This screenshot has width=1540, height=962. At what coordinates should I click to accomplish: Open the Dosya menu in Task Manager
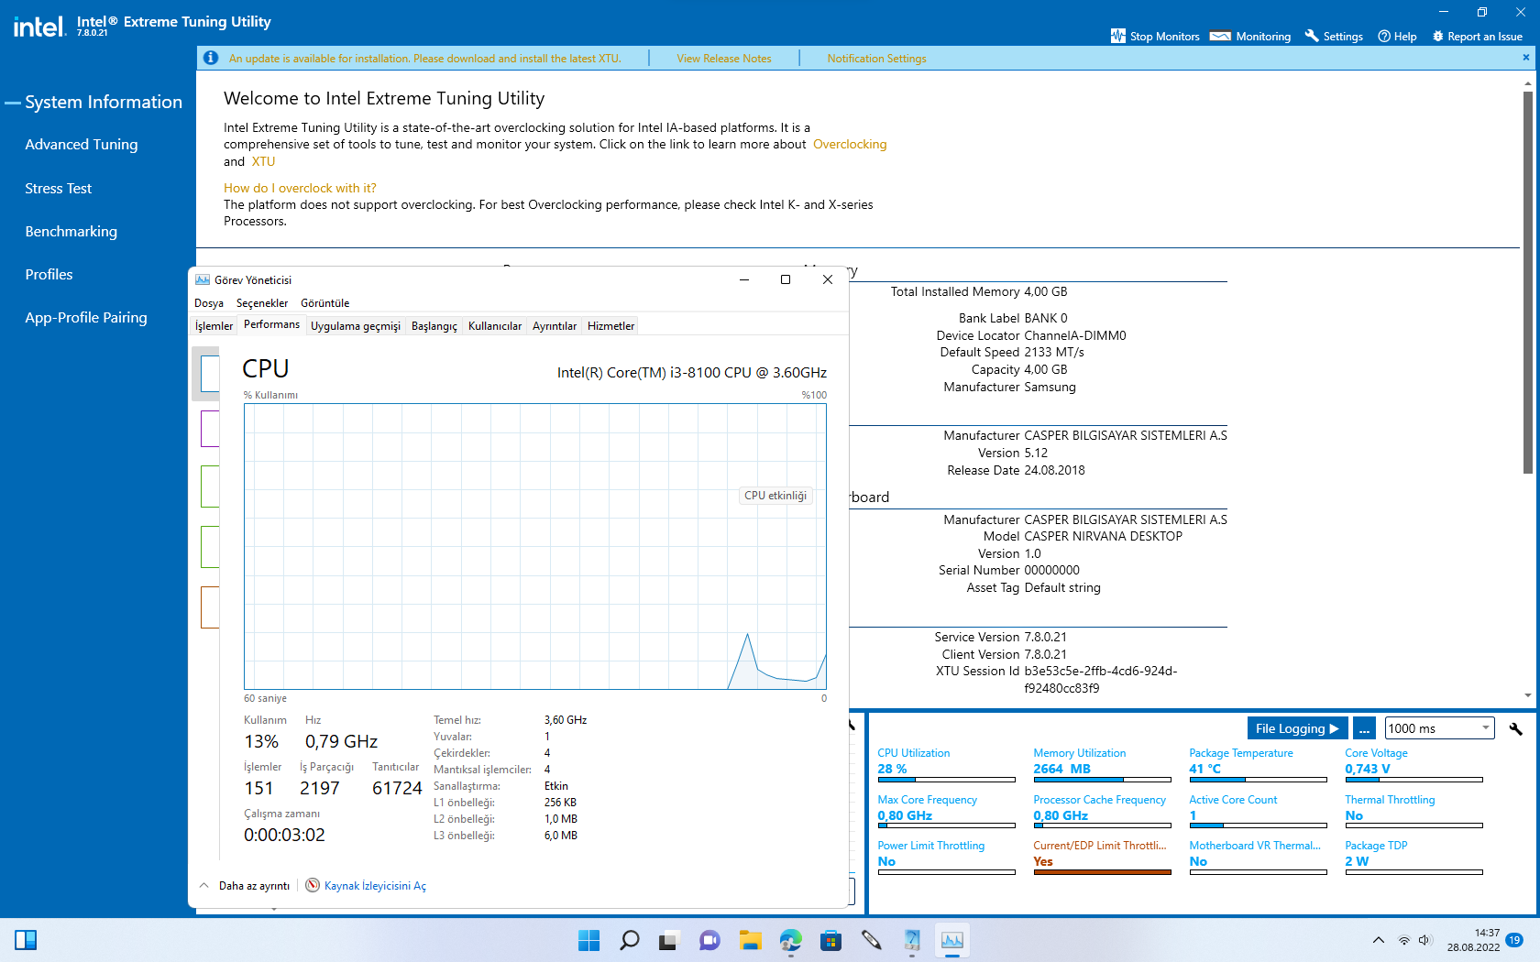[x=209, y=303]
